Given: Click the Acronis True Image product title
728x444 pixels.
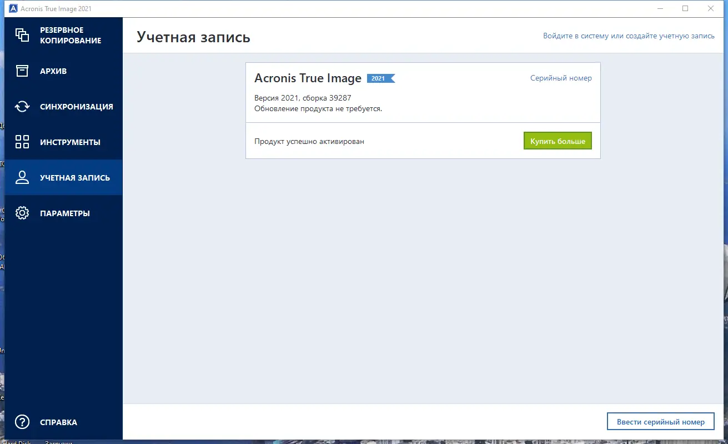Looking at the screenshot, I should click(x=308, y=78).
